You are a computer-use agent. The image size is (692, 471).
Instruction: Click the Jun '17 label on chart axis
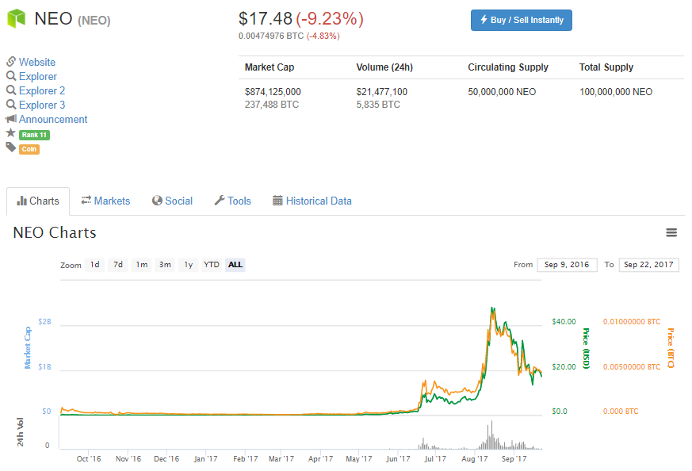[x=398, y=459]
